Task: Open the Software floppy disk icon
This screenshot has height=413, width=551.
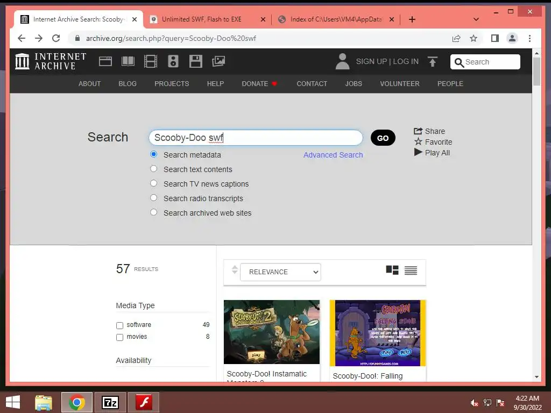Action: (x=196, y=61)
